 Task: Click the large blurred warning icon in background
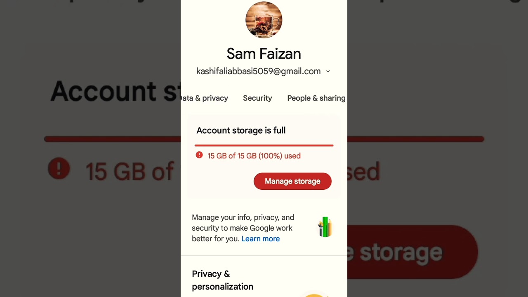(59, 168)
